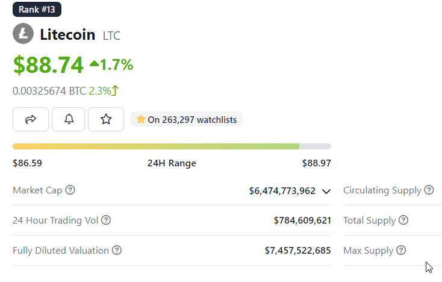Click the 0.00325674 BTC price text
The height and width of the screenshot is (282, 442).
coord(49,91)
